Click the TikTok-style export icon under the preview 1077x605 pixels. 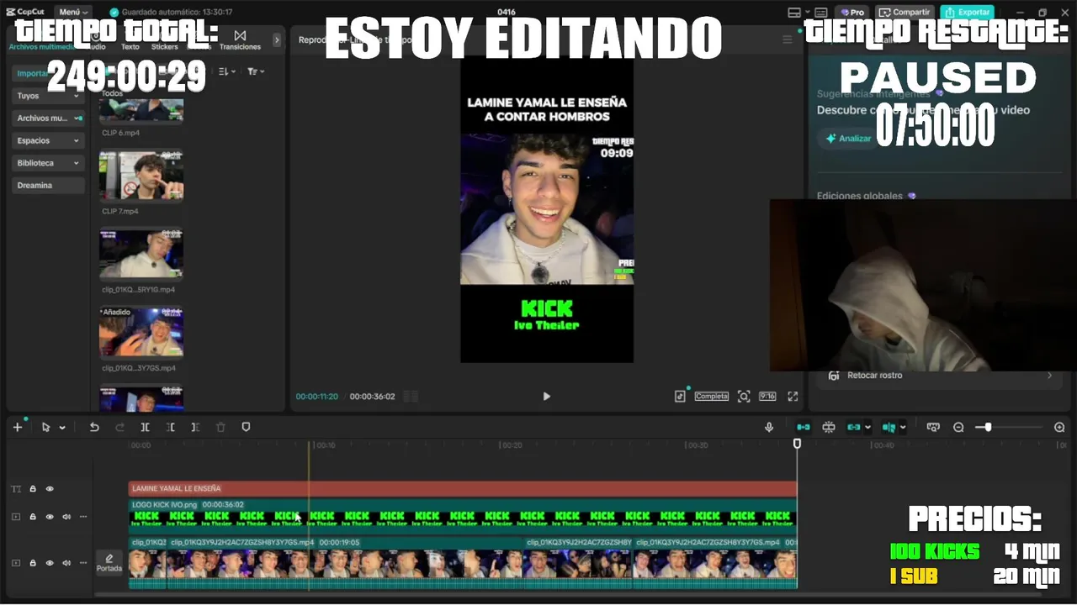coord(680,396)
